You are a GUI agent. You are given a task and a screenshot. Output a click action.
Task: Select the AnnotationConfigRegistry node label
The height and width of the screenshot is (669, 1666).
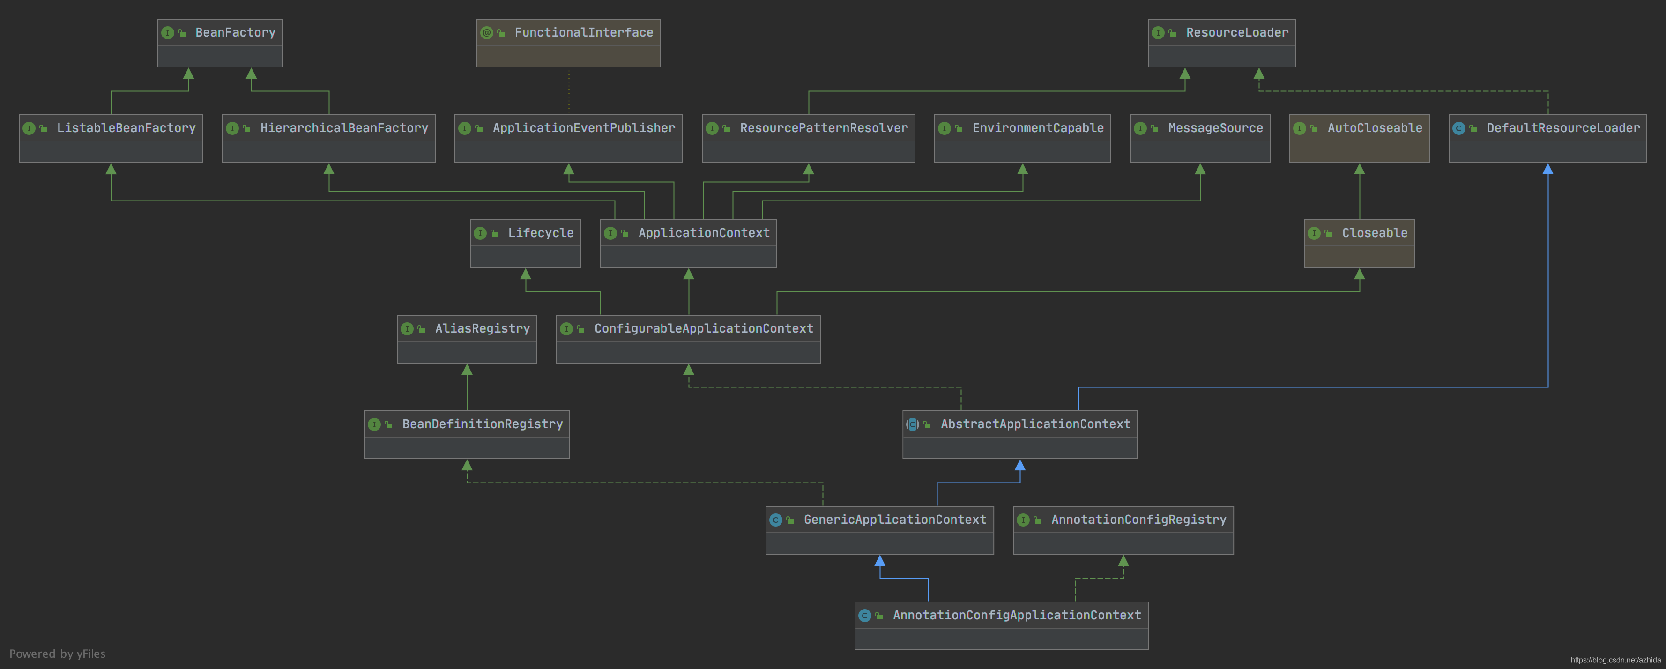(1139, 520)
